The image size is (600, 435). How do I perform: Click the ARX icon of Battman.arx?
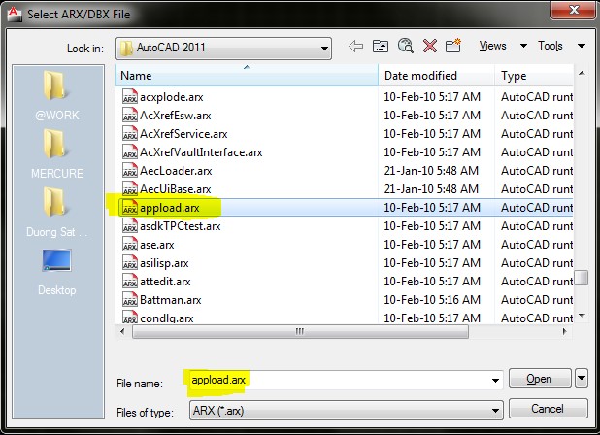click(x=130, y=300)
